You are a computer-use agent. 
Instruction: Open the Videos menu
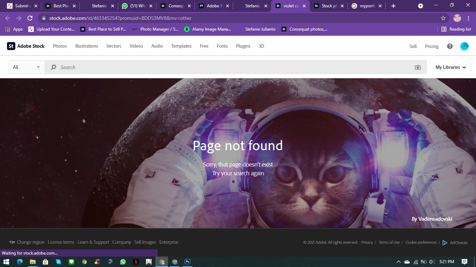(x=136, y=46)
